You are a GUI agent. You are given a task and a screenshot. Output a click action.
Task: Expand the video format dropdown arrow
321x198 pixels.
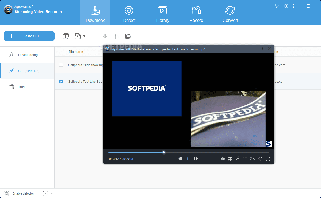click(x=84, y=36)
